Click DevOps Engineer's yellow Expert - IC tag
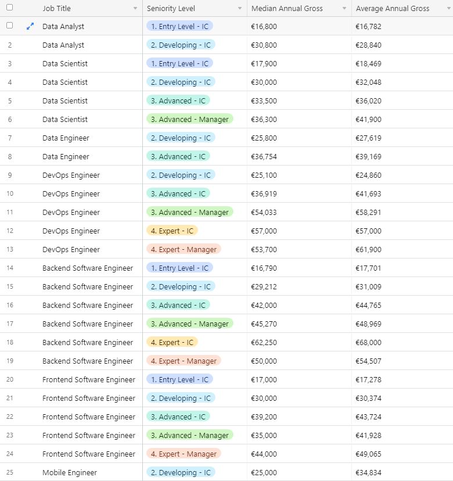 pos(172,231)
